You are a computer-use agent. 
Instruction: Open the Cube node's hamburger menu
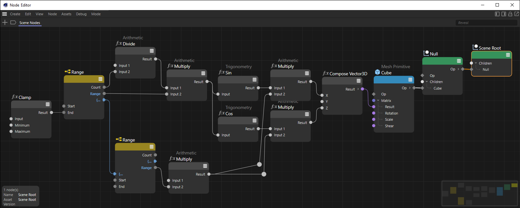pyautogui.click(x=410, y=80)
